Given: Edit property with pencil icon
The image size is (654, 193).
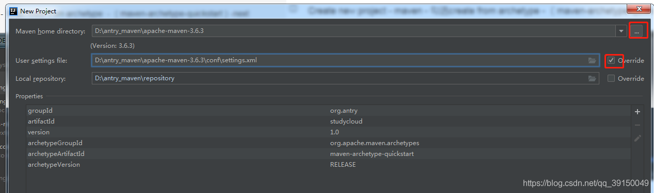Looking at the screenshot, I should 637,138.
